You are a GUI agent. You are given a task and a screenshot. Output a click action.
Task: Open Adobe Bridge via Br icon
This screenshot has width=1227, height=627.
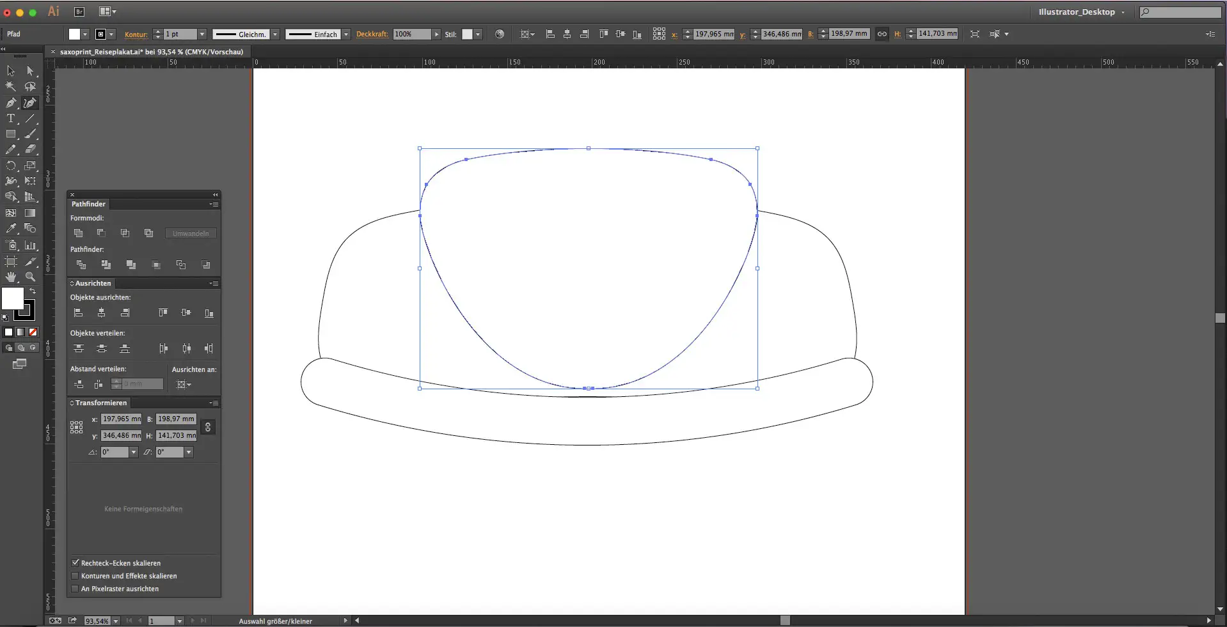pos(79,12)
